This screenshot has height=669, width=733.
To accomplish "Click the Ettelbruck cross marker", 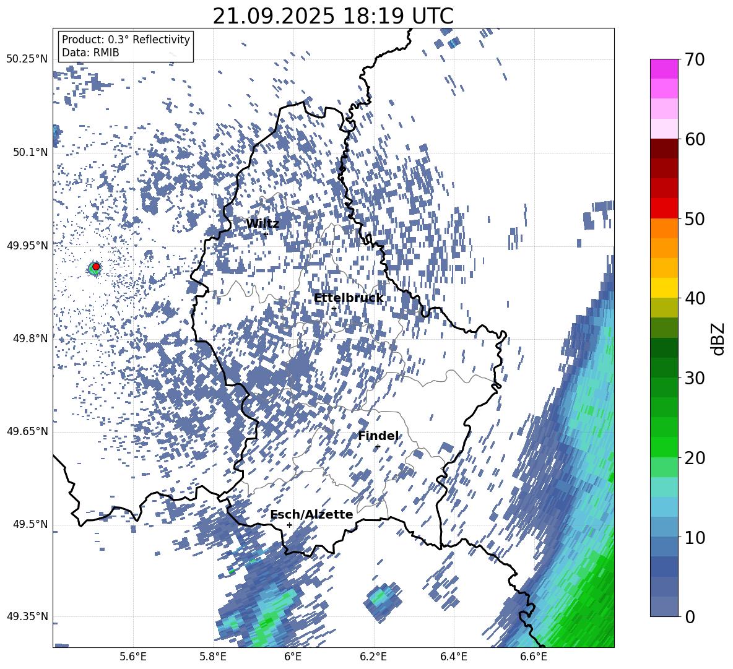I will (334, 308).
